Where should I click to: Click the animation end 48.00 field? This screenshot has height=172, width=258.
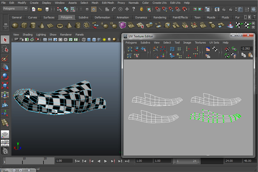click(x=250, y=161)
